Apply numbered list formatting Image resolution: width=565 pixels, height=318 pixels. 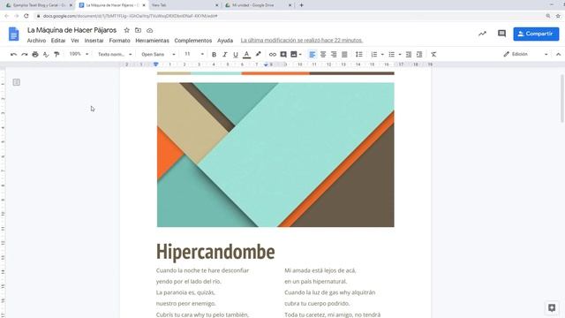(374, 55)
